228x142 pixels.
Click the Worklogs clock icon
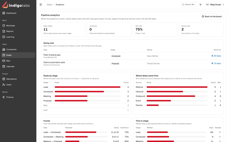pyautogui.click(x=4, y=25)
